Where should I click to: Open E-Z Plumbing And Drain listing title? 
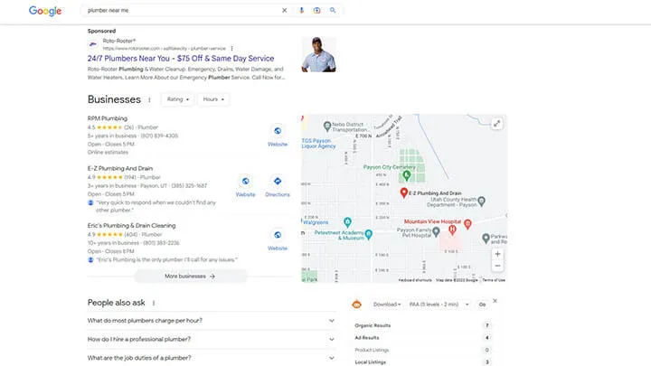(x=120, y=168)
